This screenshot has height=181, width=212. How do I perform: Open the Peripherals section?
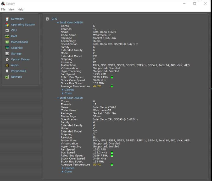click(x=18, y=71)
